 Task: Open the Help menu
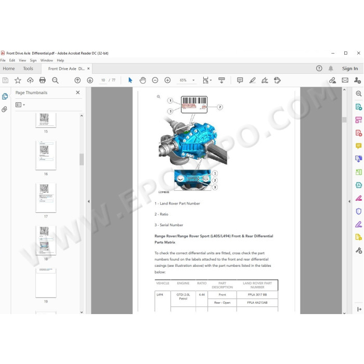[60, 60]
